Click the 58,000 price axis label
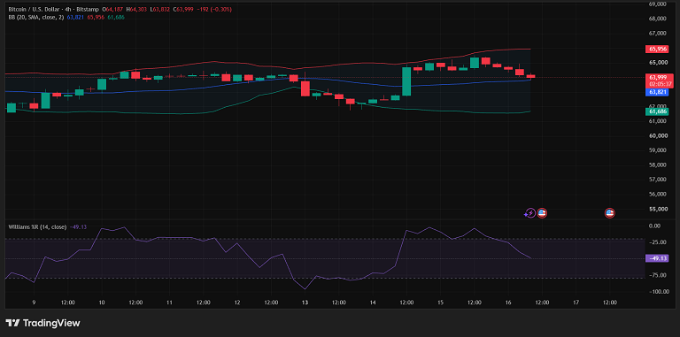This screenshot has width=680, height=337. [x=659, y=165]
